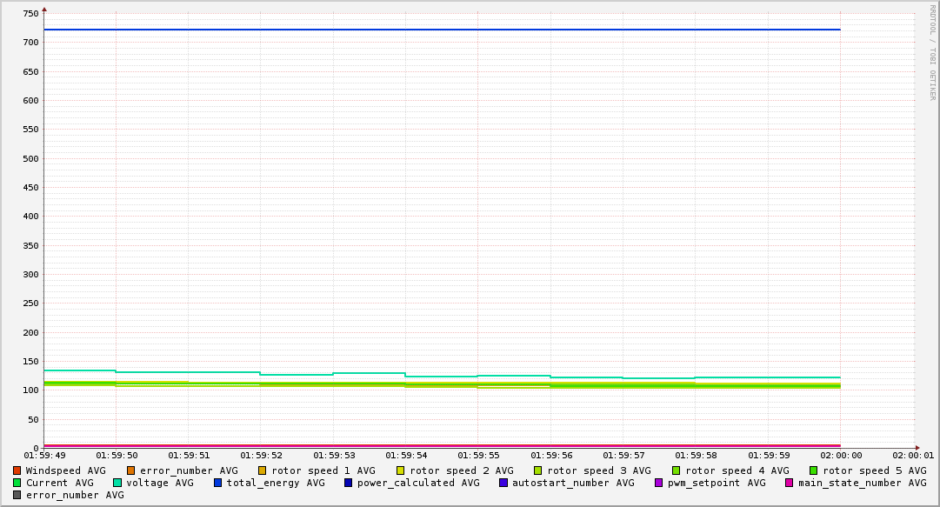Click the red Windspeed AVG legend swatch
Image resolution: width=940 pixels, height=507 pixels.
(x=17, y=470)
